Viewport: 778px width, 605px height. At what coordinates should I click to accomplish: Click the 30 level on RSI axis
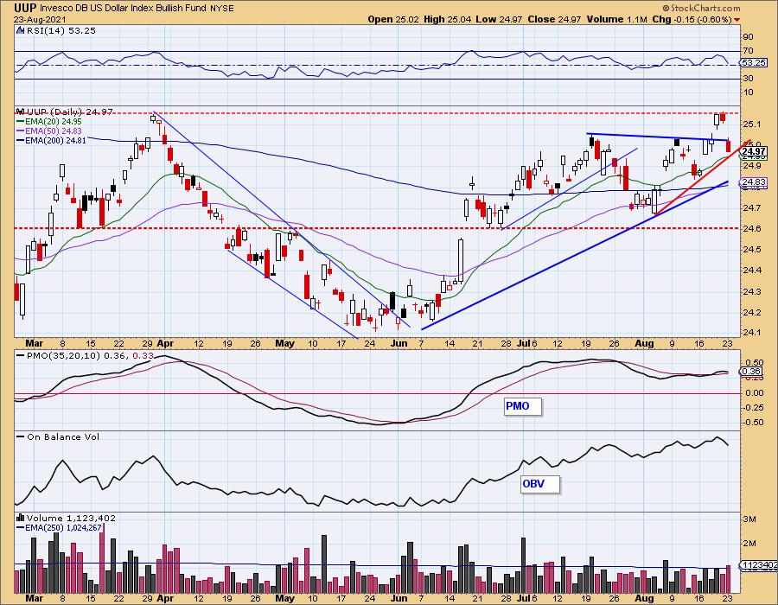tap(748, 79)
